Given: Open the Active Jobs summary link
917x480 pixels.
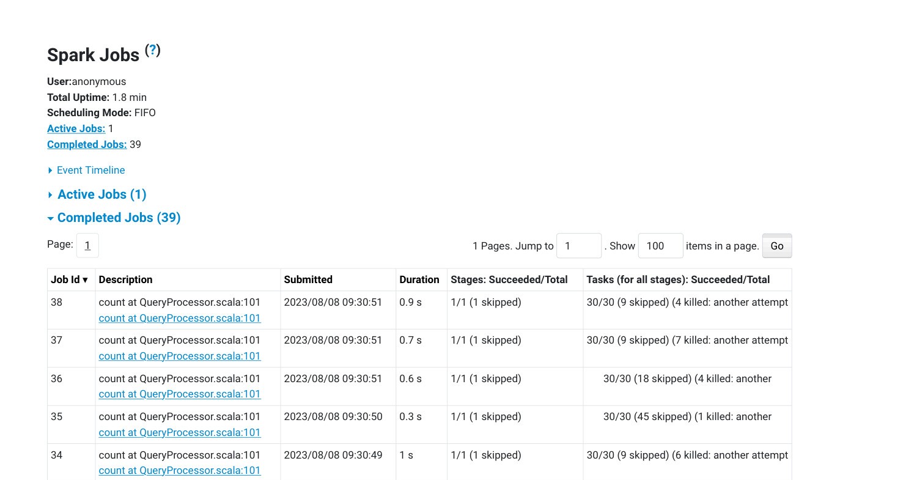Looking at the screenshot, I should click(x=76, y=128).
